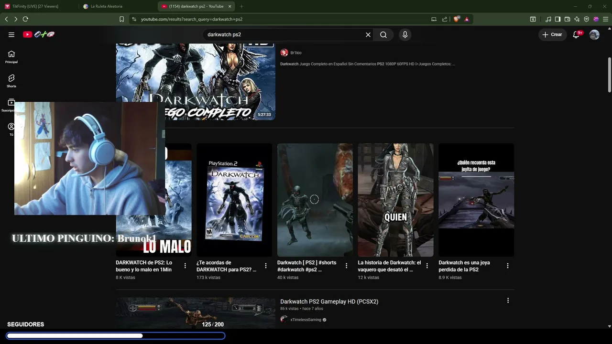Open Brave Shields lion icon

tap(457, 19)
